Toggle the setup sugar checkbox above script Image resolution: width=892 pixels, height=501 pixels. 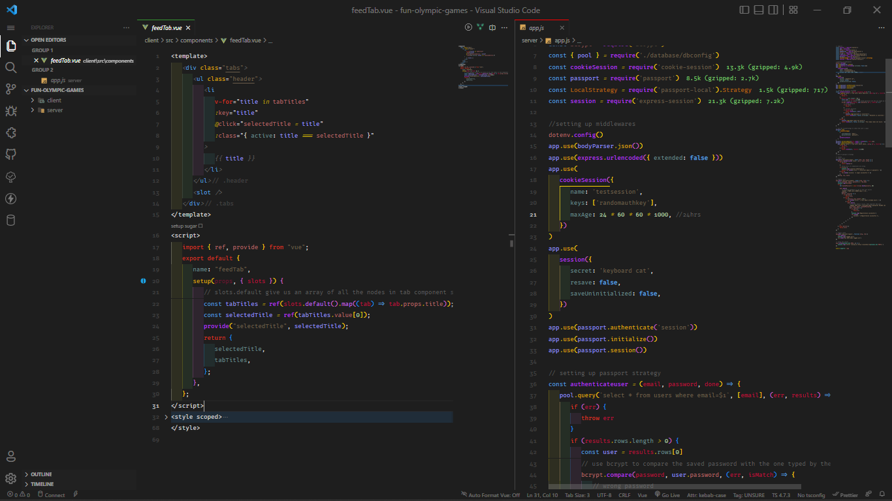click(x=200, y=226)
